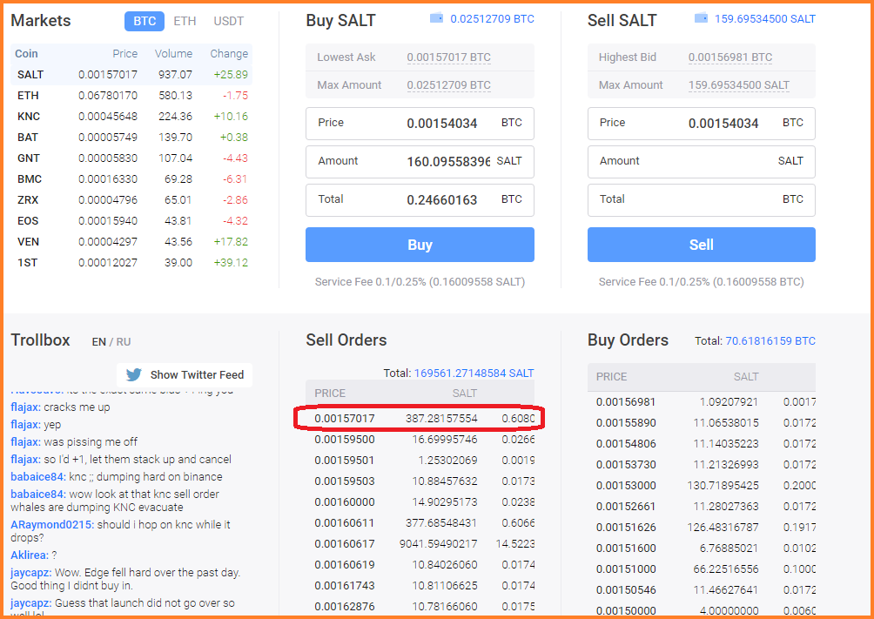Select the KNC market row
This screenshot has height=619, width=874.
tap(131, 117)
